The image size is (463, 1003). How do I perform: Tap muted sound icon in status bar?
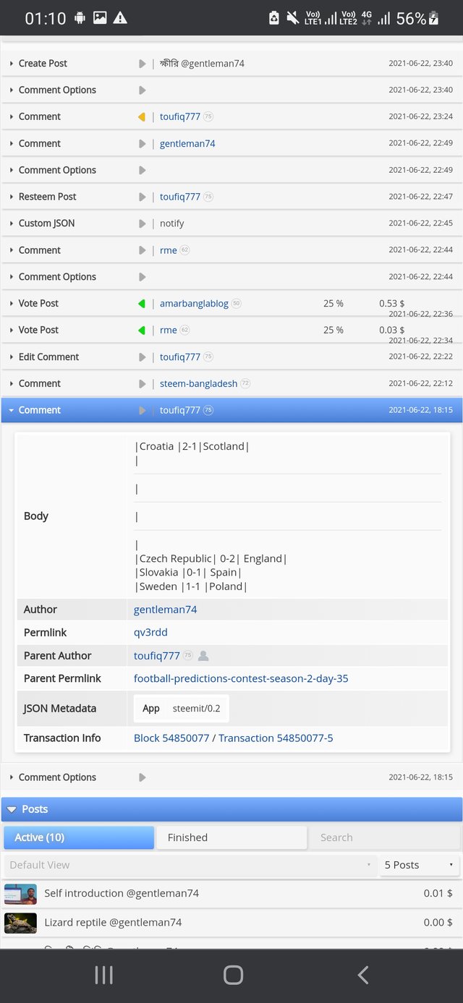click(293, 17)
